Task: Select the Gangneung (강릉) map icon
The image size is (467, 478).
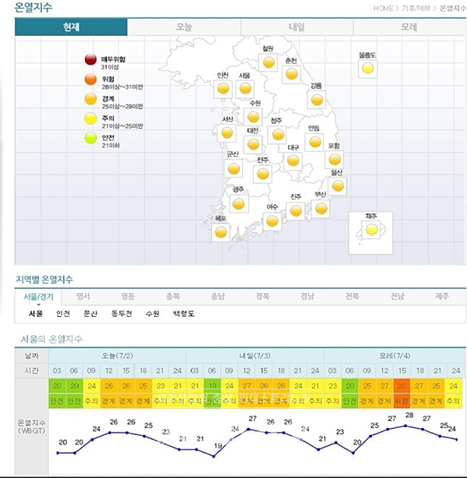Action: click(317, 99)
